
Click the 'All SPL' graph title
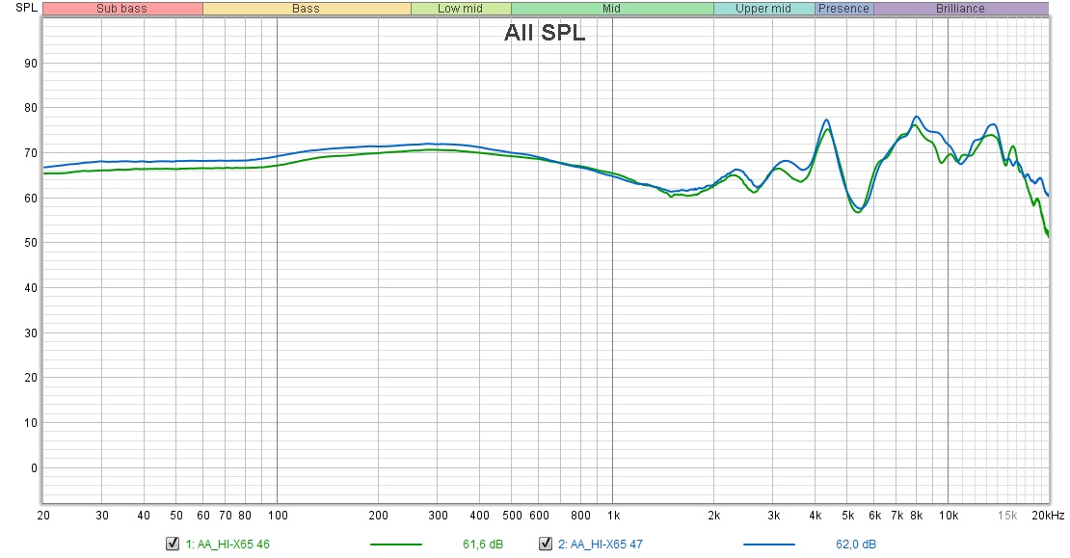pyautogui.click(x=545, y=33)
